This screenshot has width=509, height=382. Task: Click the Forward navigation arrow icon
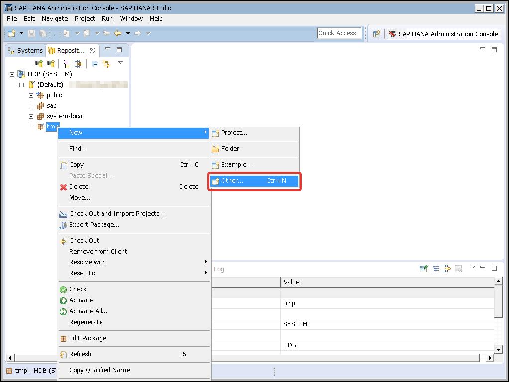pos(138,33)
